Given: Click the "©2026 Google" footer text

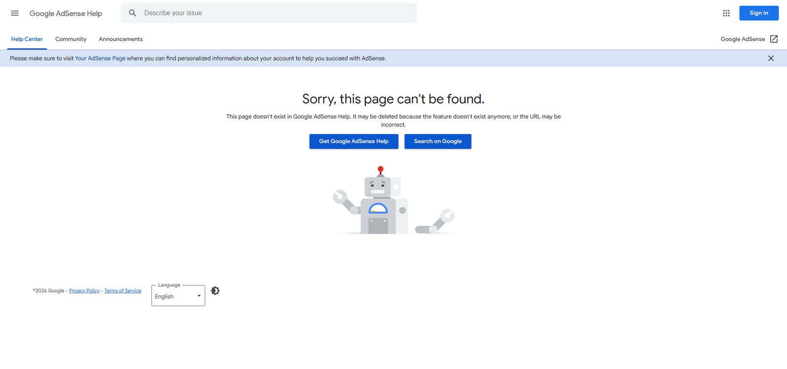Looking at the screenshot, I should pyautogui.click(x=48, y=291).
